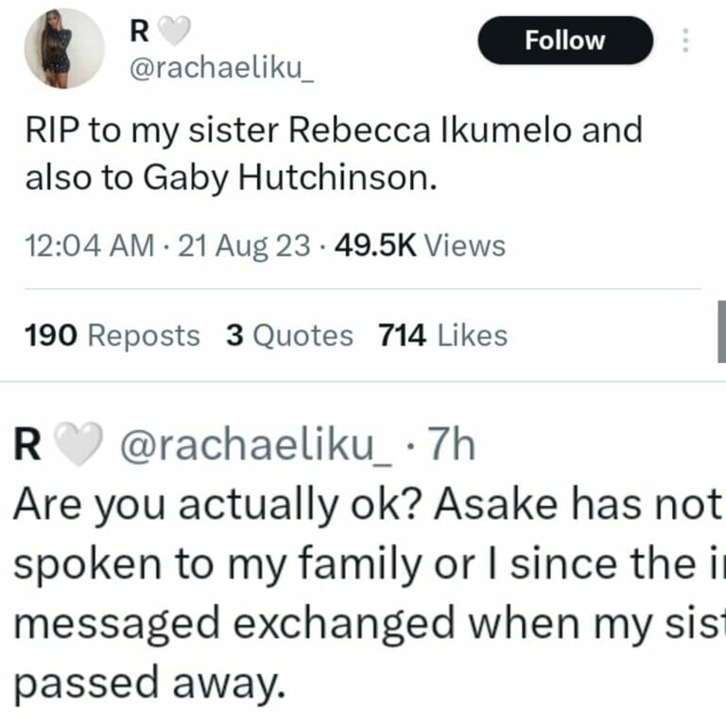Image resolution: width=726 pixels, height=726 pixels.
Task: Click the 12:04 AM timestamp
Action: [89, 246]
